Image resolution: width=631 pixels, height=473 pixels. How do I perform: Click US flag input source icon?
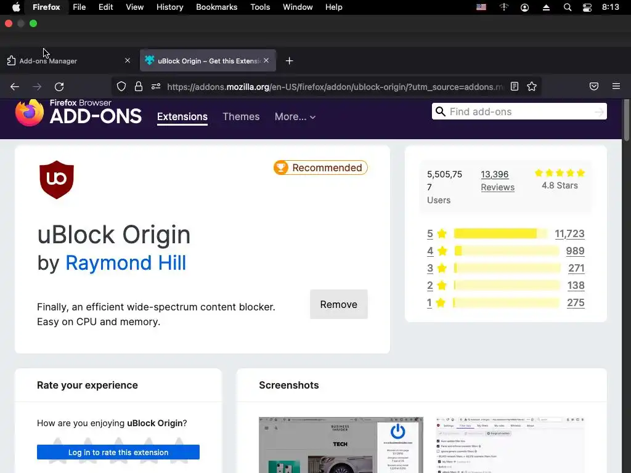481,7
